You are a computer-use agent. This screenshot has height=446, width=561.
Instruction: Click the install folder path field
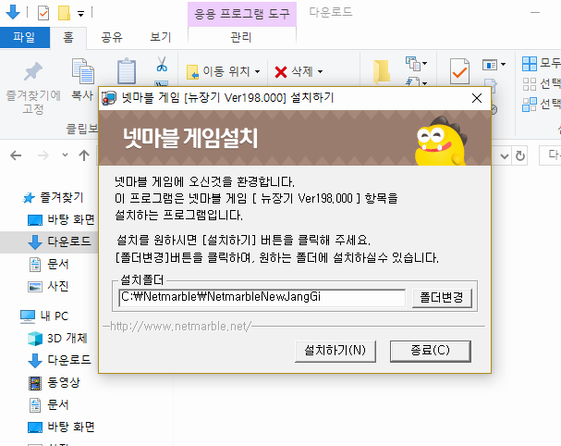click(262, 298)
